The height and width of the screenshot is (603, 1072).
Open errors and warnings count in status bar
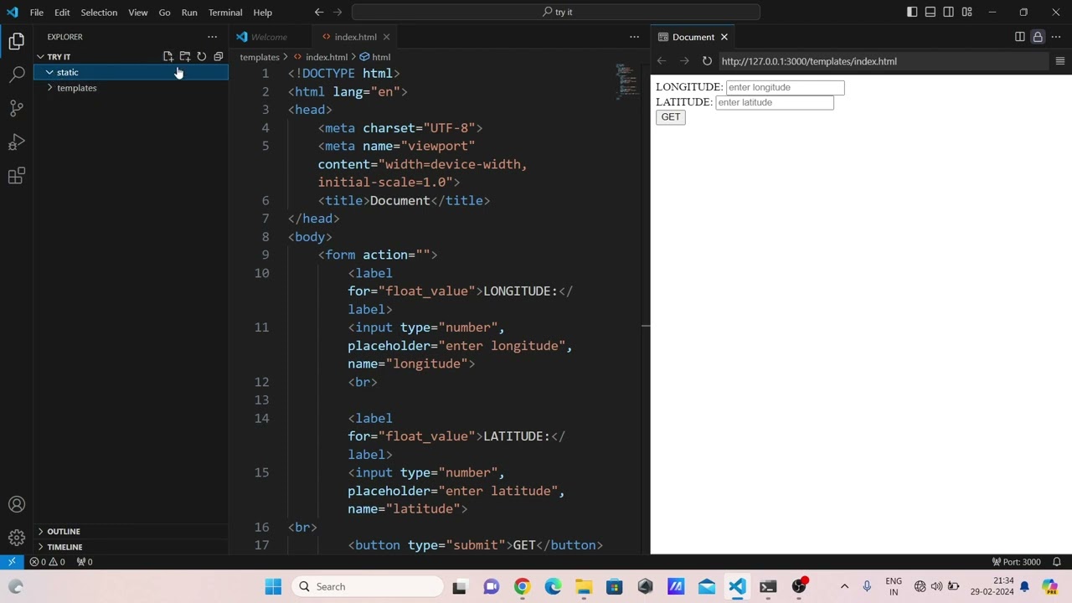[x=47, y=562]
